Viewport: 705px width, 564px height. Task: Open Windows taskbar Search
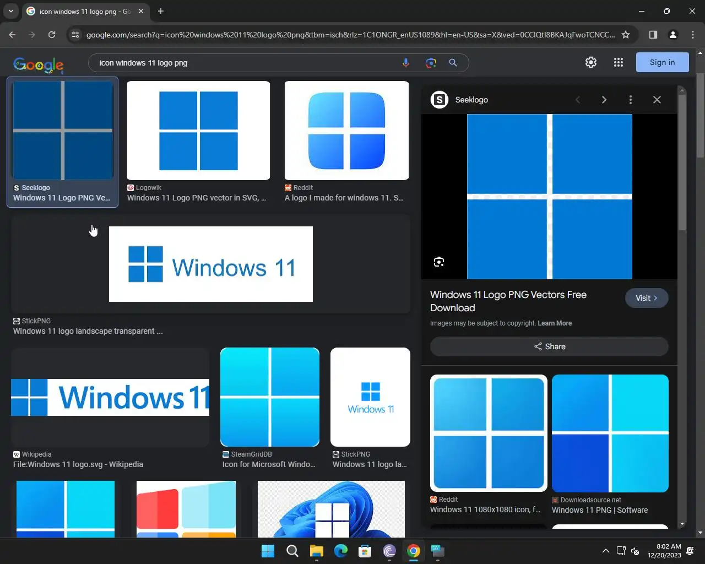292,551
